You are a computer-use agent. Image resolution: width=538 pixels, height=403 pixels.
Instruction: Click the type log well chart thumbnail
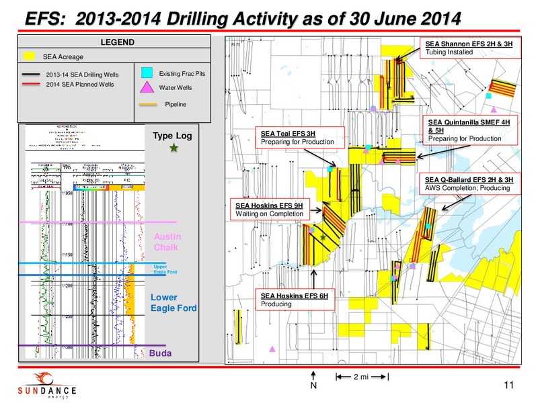[x=85, y=242]
